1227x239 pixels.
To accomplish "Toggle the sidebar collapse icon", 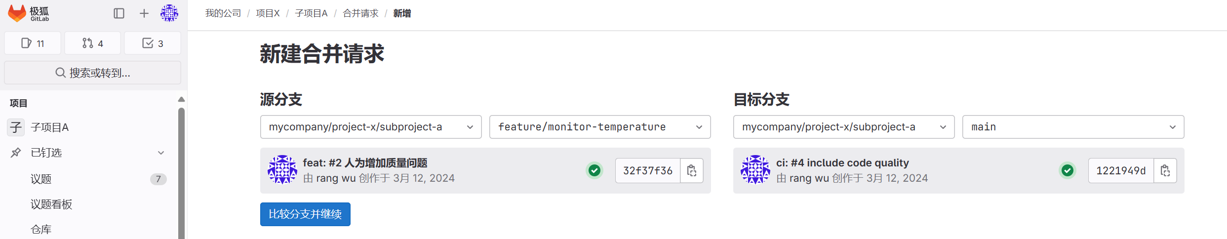I will (119, 13).
